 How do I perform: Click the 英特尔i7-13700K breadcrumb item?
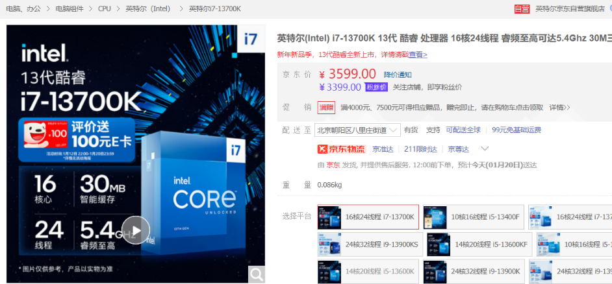tap(214, 8)
